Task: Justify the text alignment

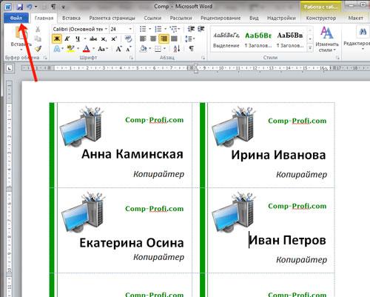Action: coord(174,39)
